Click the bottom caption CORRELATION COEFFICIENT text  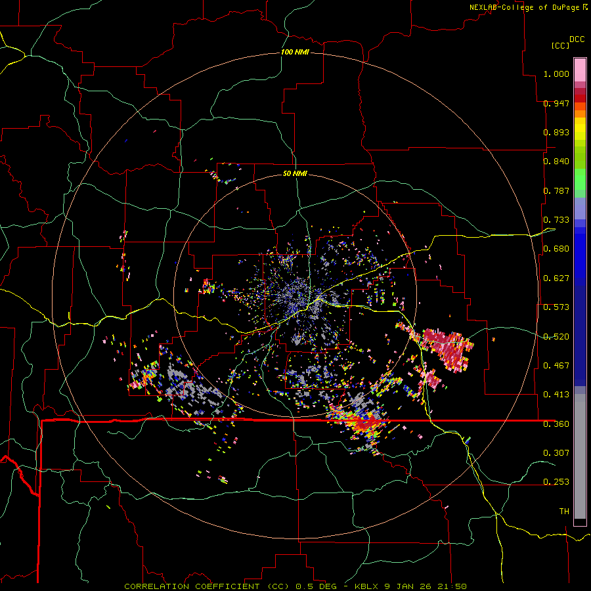(192, 586)
